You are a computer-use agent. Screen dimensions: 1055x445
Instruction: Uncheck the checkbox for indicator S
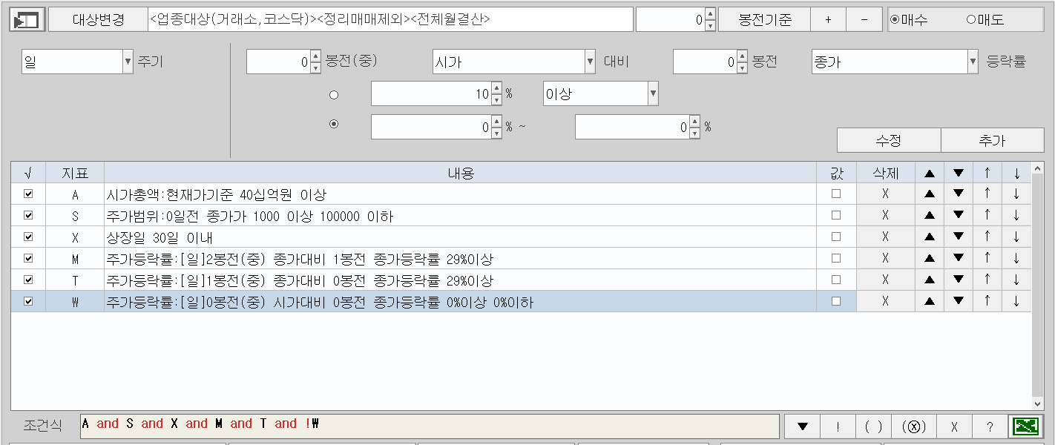(x=29, y=216)
